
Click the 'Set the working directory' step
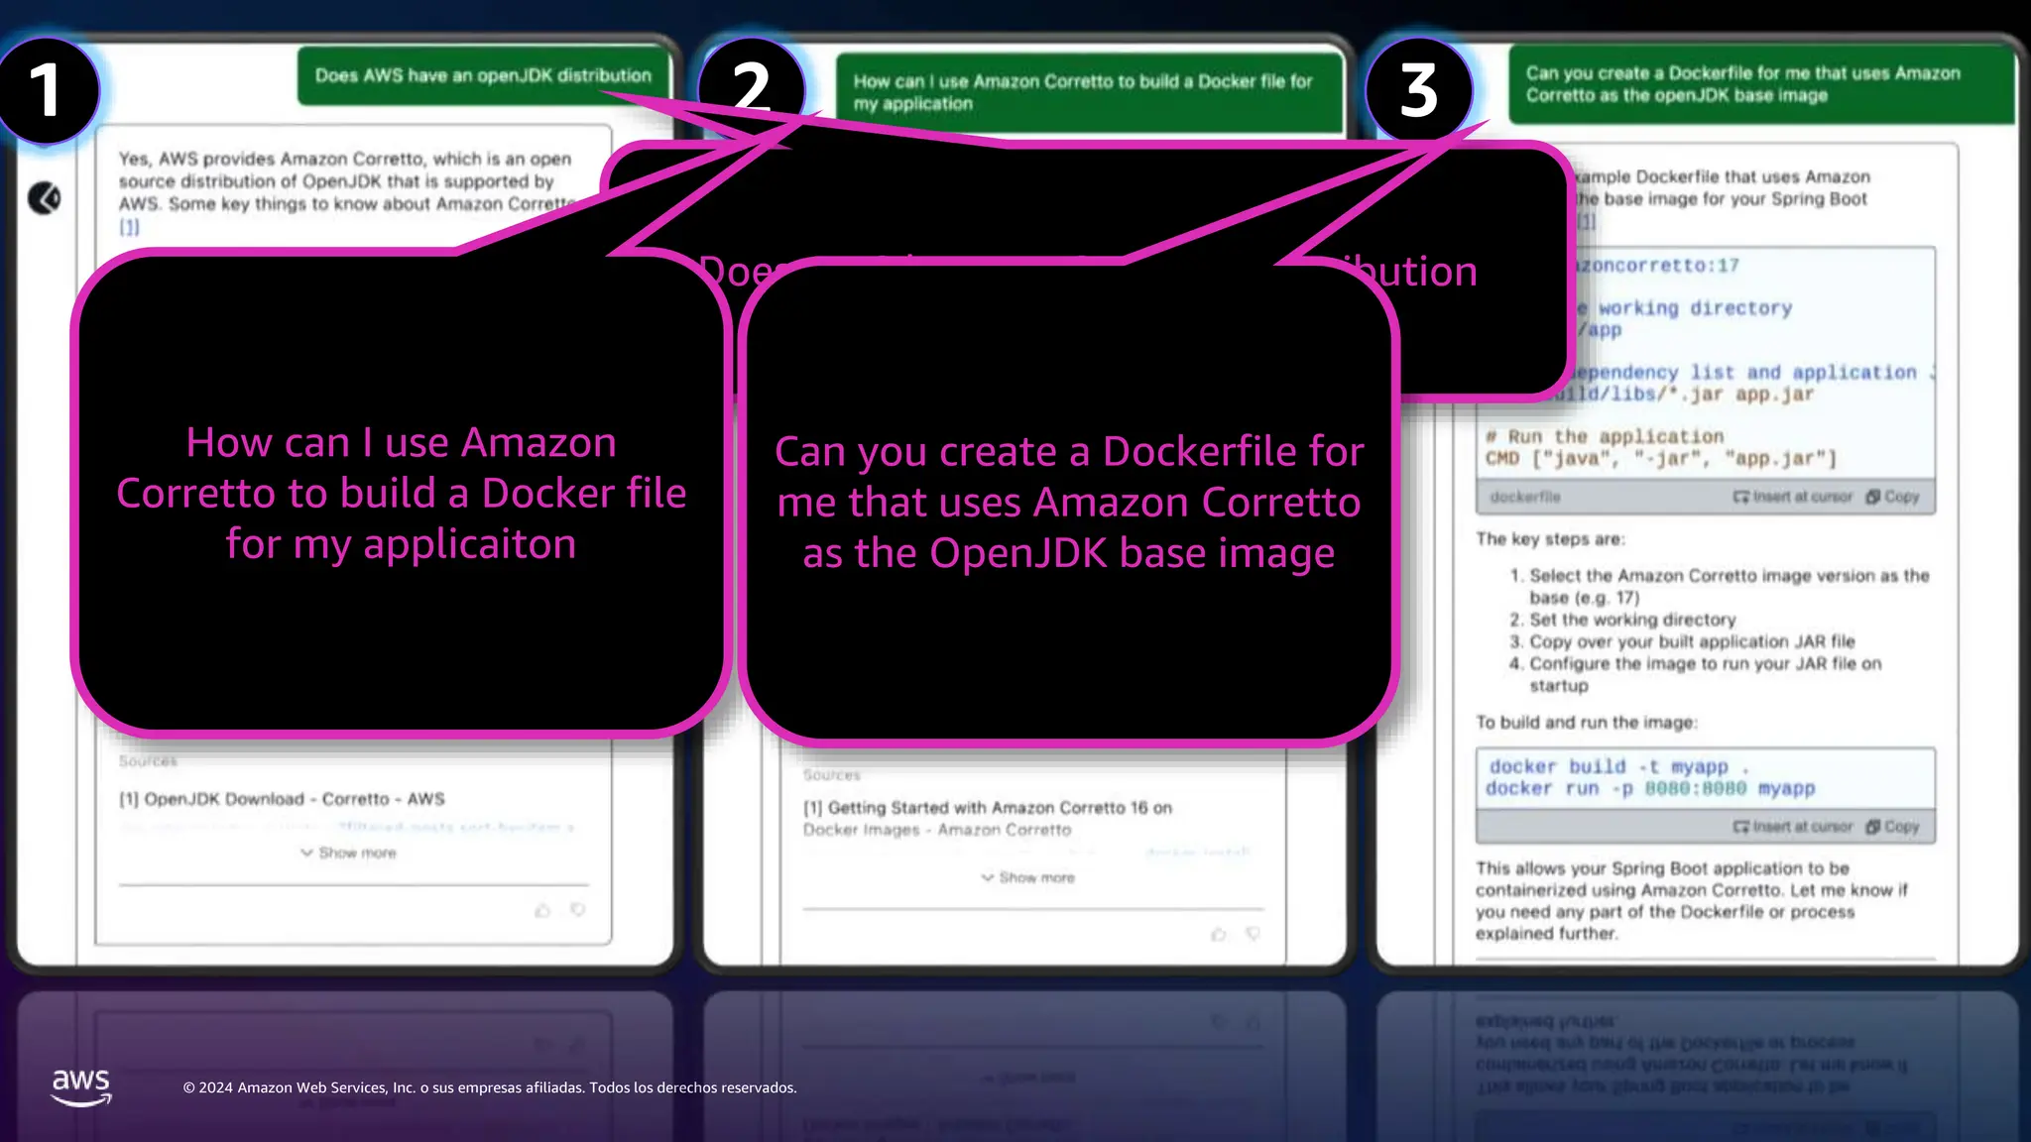click(1632, 620)
